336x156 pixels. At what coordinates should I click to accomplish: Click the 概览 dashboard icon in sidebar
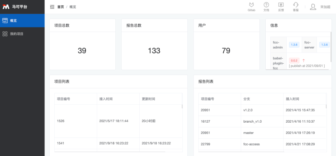pyautogui.click(x=5, y=21)
